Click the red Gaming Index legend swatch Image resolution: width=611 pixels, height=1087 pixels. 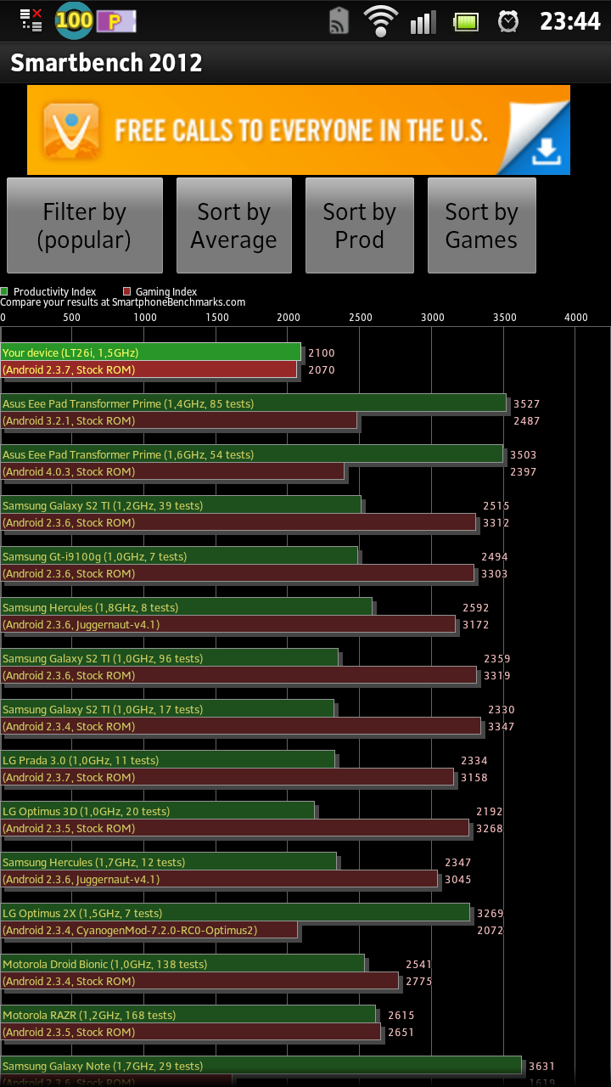click(127, 292)
